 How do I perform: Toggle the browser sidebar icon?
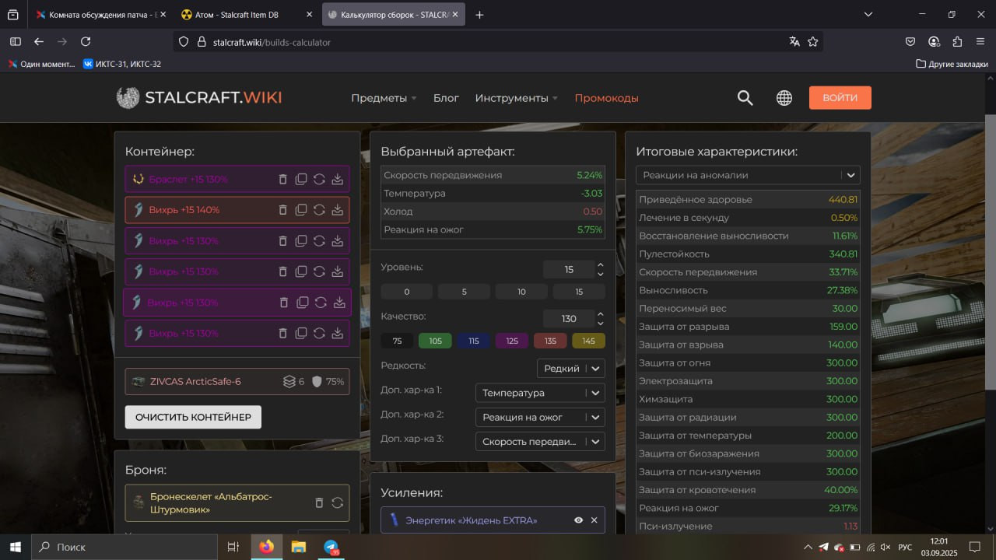[x=15, y=41]
